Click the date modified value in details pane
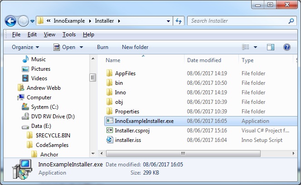 point(163,165)
